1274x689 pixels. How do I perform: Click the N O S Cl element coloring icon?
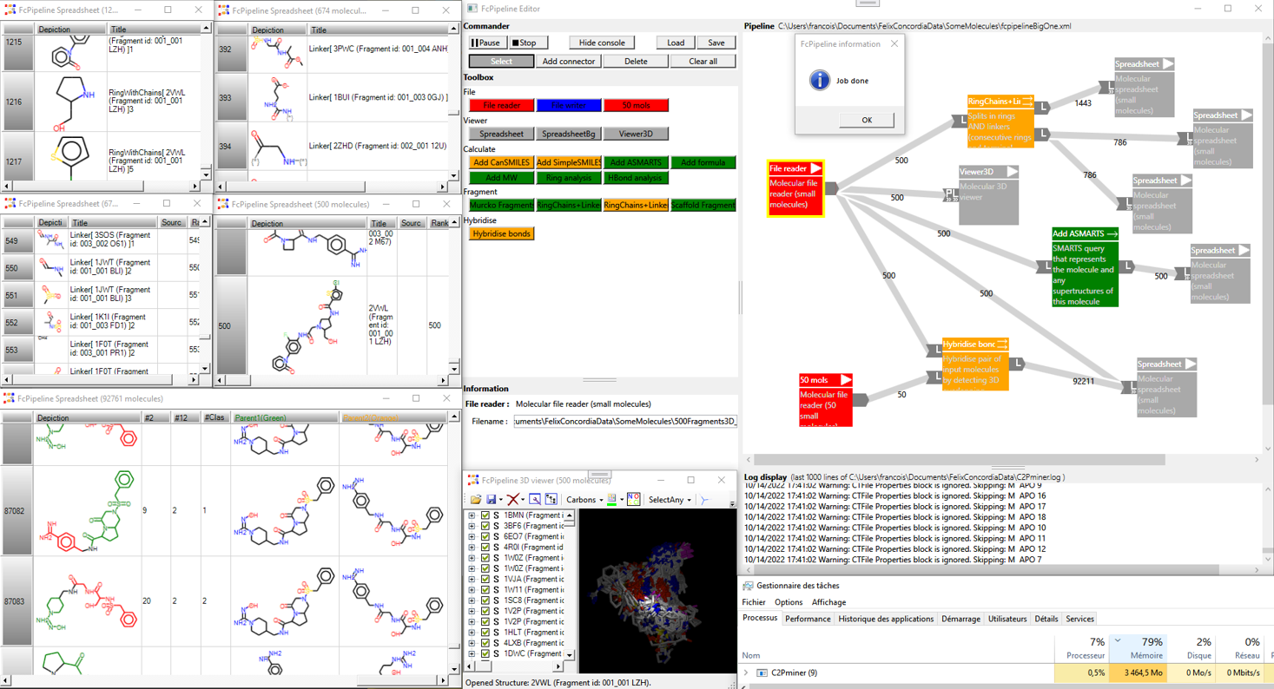coord(633,500)
